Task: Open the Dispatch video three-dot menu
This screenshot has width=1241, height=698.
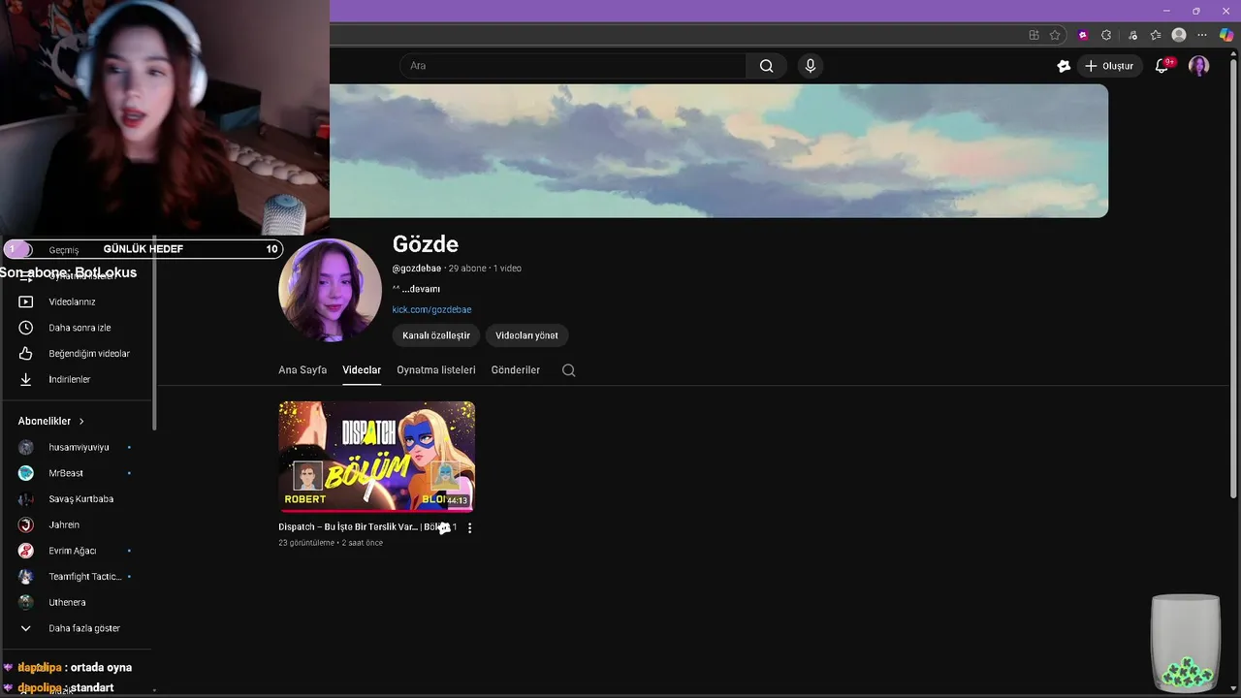Action: click(x=470, y=528)
